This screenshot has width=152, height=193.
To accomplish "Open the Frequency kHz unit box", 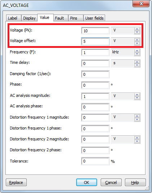I will (122, 52).
